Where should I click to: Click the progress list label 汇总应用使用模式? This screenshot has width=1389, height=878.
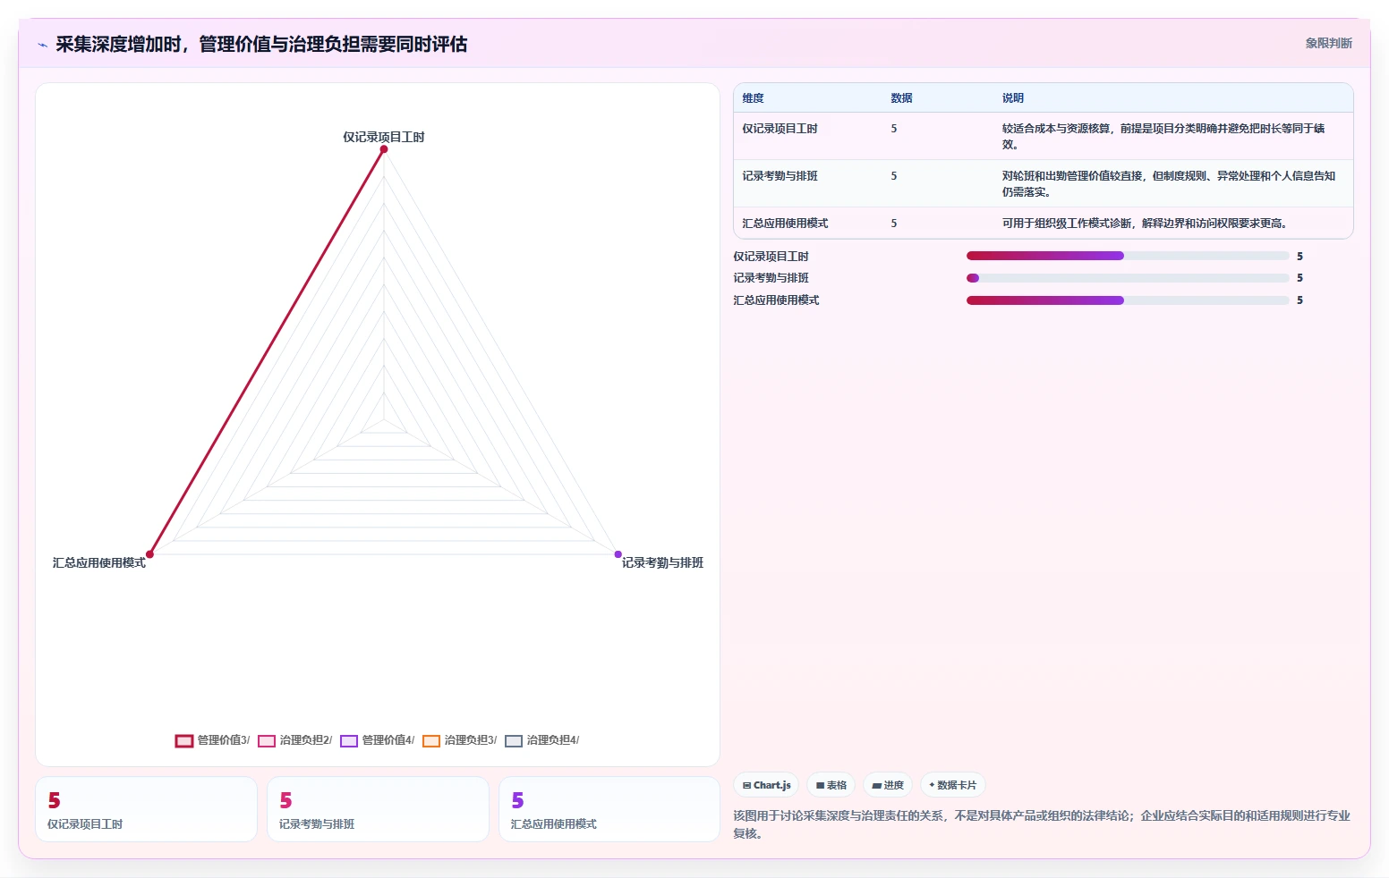pos(776,300)
